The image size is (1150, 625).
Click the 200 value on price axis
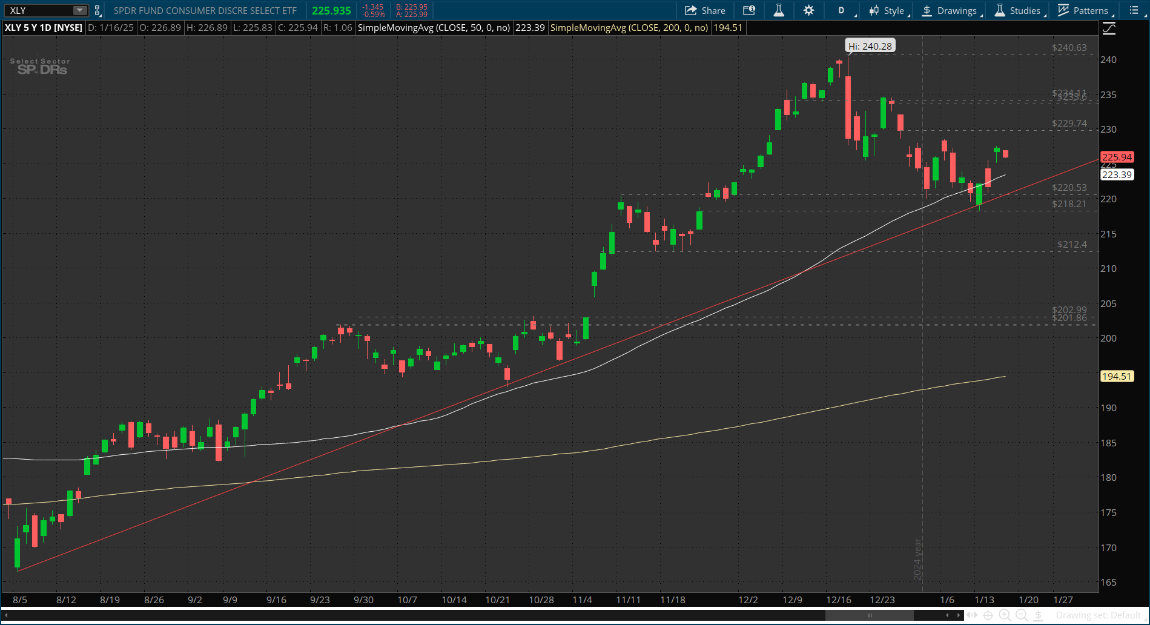pyautogui.click(x=1109, y=338)
